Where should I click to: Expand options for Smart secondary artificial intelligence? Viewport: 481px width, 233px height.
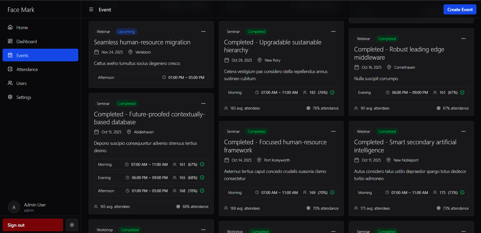pos(463,131)
